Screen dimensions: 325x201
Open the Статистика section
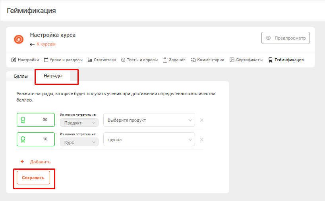[x=102, y=60]
